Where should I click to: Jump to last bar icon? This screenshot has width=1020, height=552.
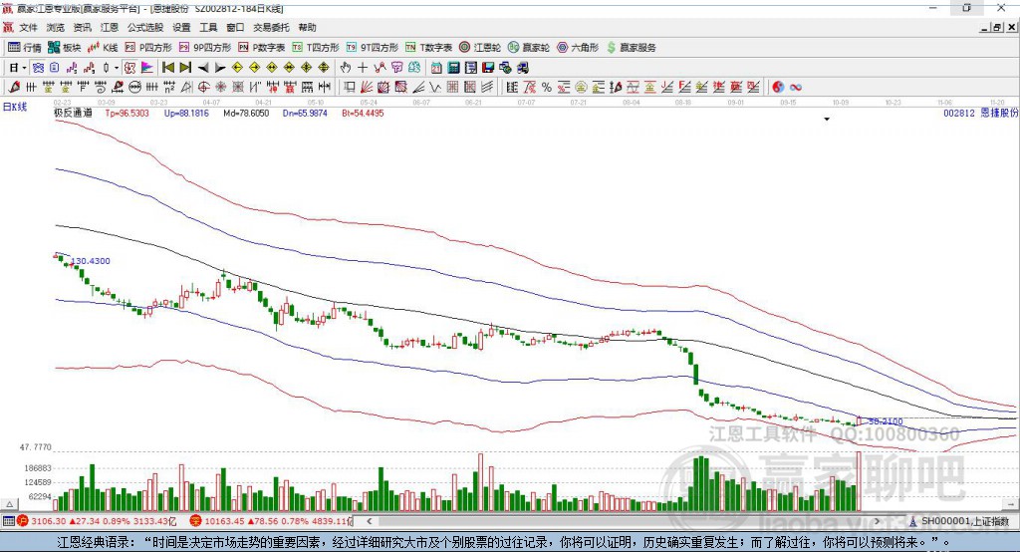[x=185, y=68]
